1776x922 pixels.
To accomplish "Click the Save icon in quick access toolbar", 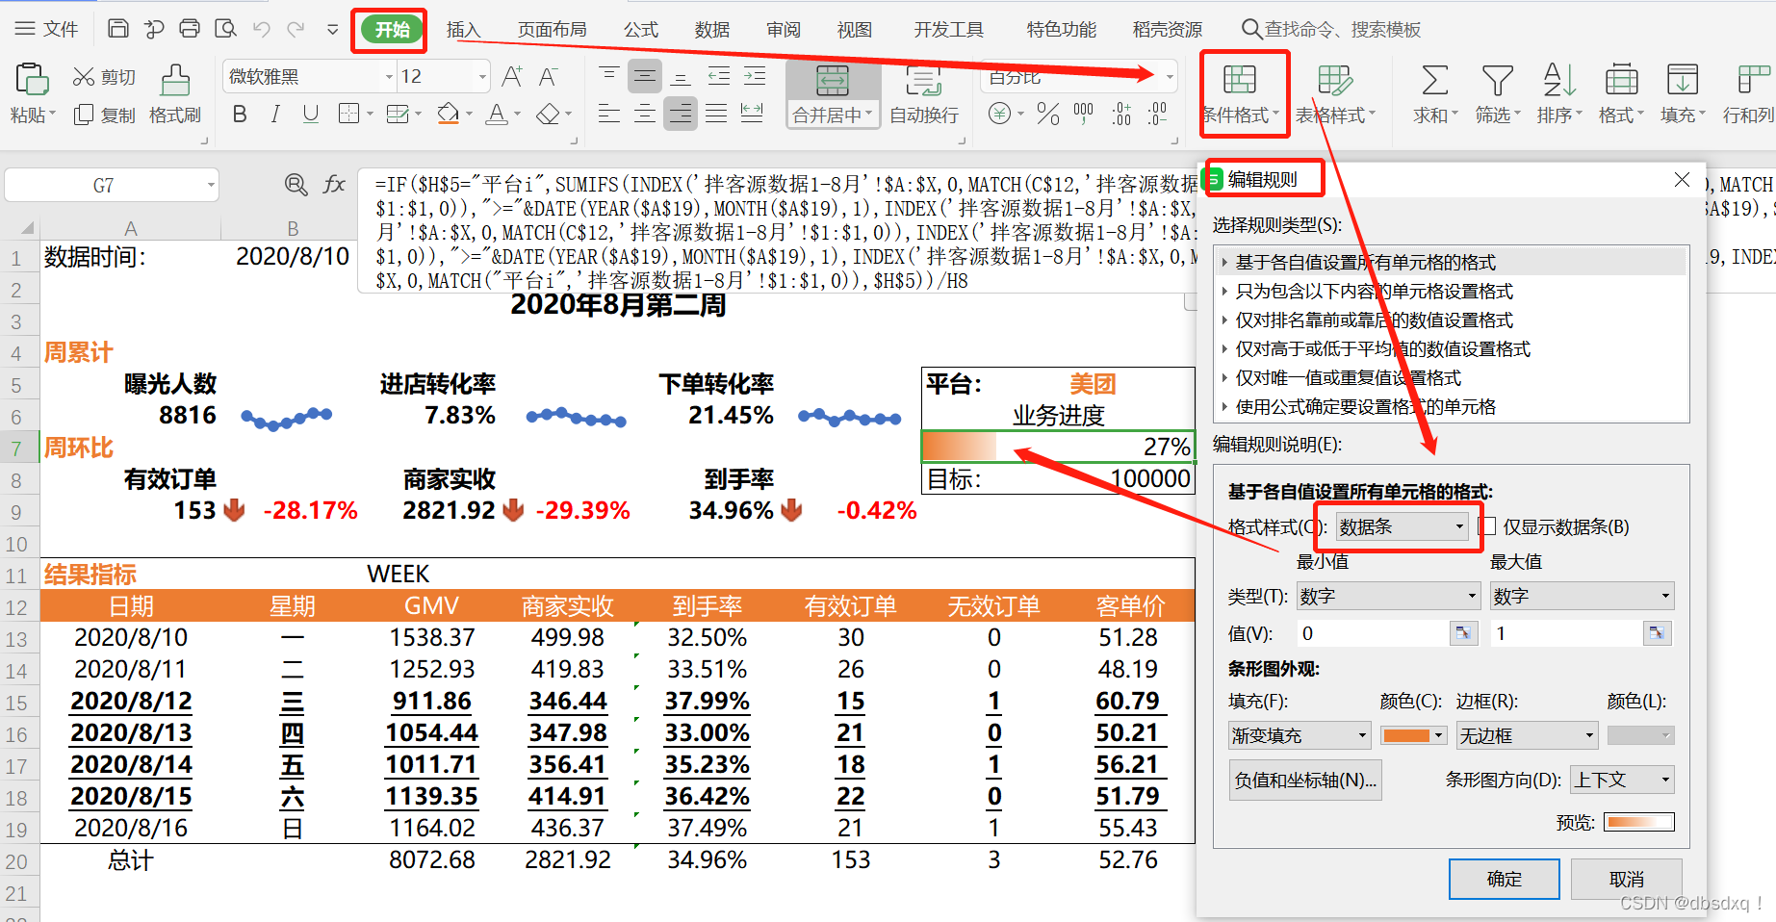I will pos(117,28).
